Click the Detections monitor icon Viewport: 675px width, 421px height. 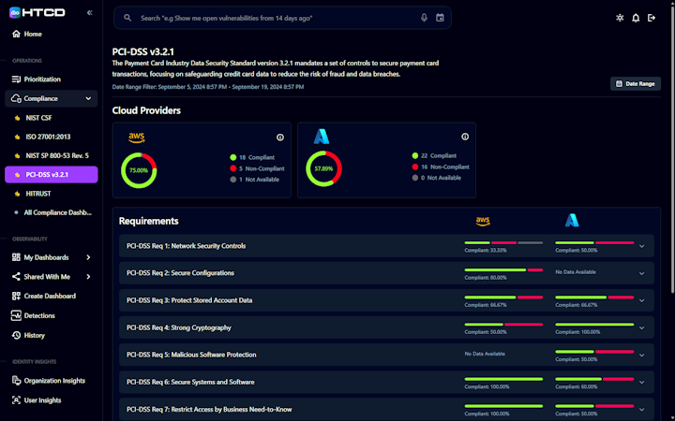pos(16,316)
